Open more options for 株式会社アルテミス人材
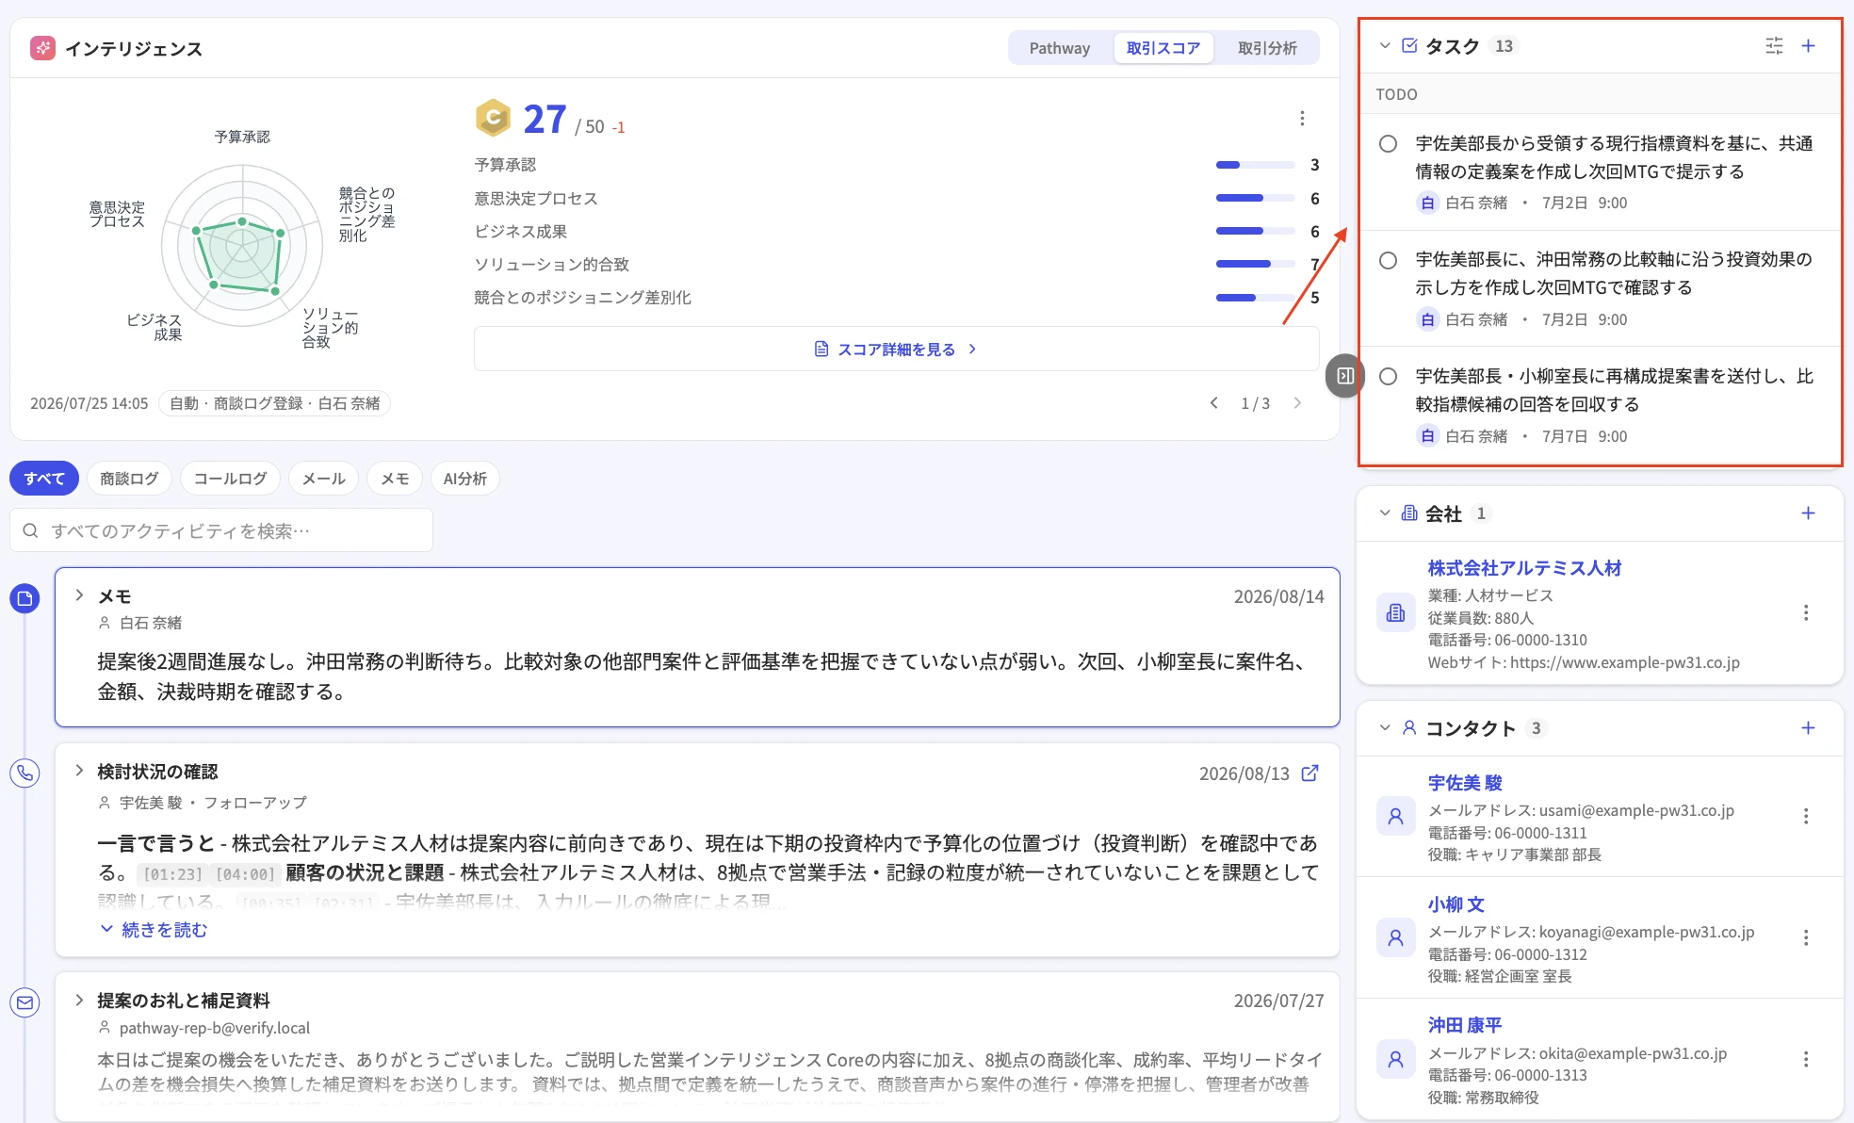Screen dimensions: 1854x1123 point(1806,613)
